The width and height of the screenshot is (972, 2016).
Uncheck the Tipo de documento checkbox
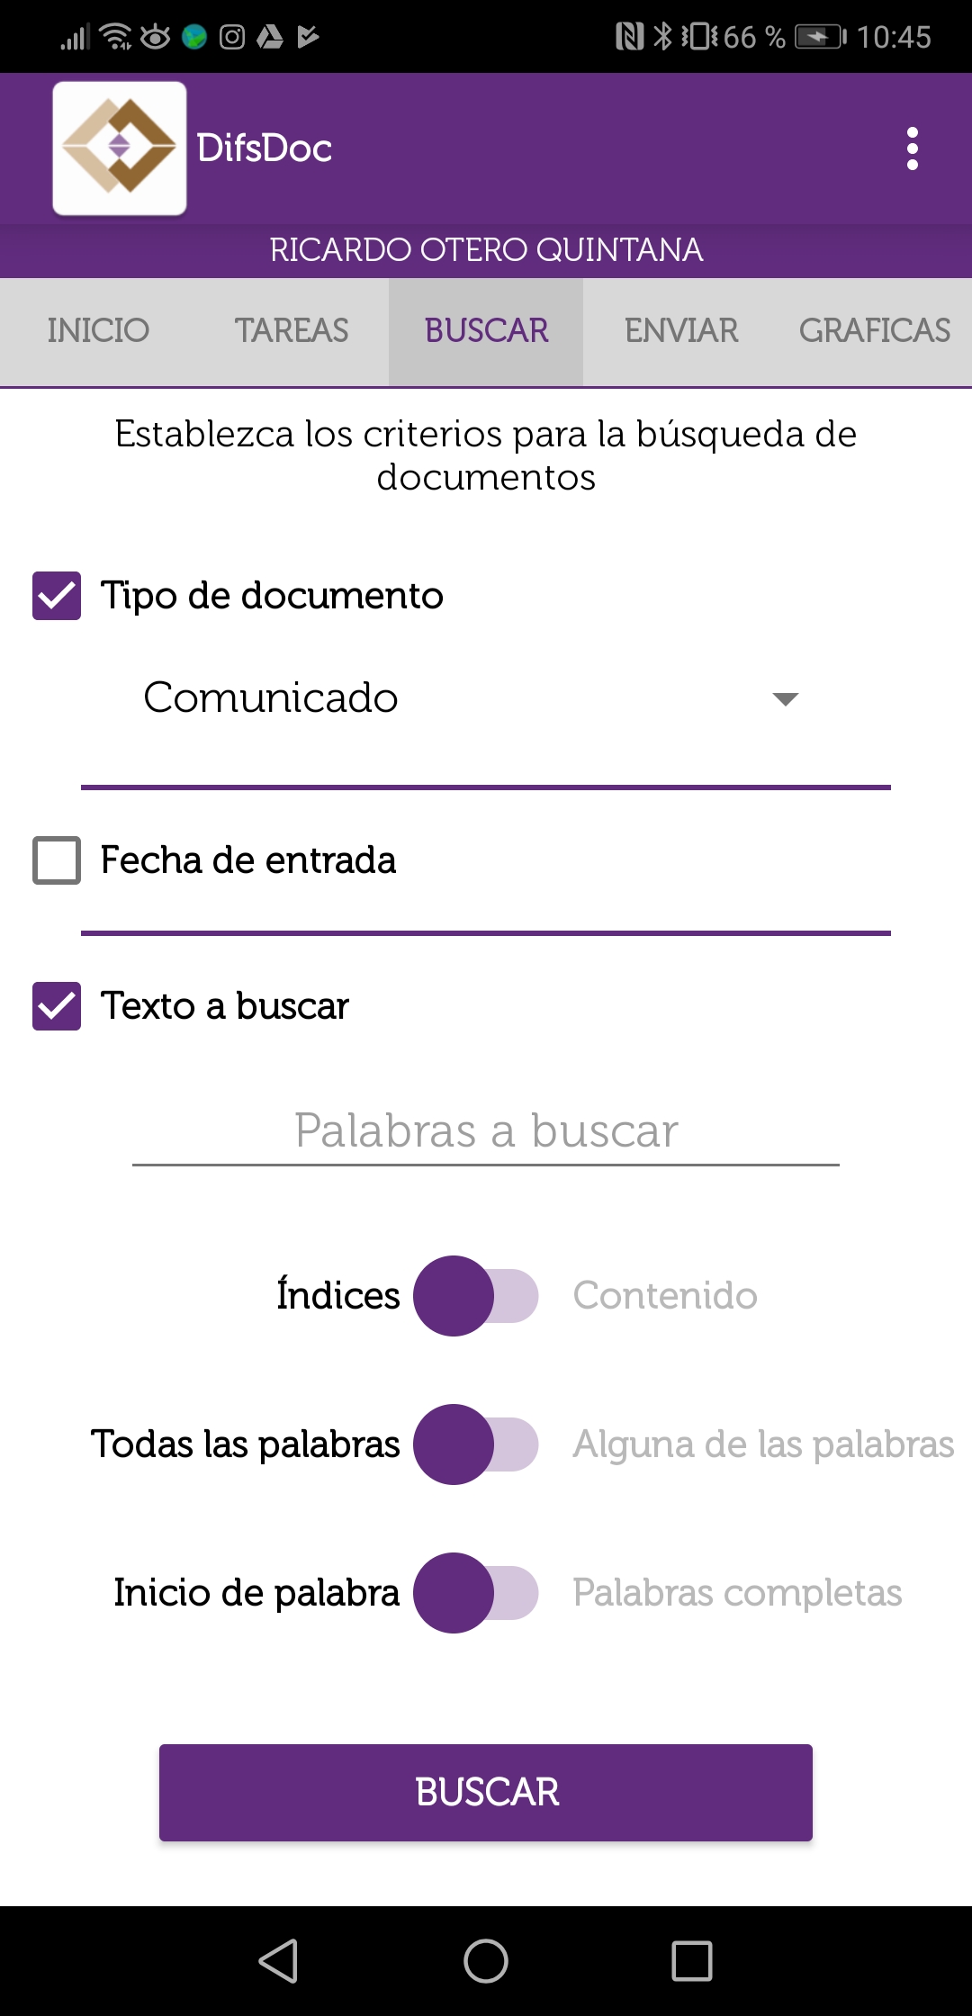(x=57, y=596)
